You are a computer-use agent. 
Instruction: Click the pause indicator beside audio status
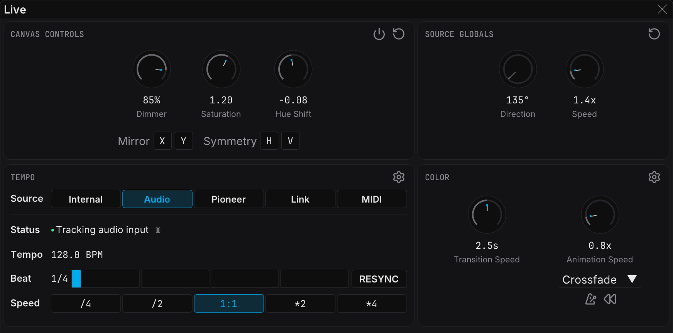coord(158,230)
